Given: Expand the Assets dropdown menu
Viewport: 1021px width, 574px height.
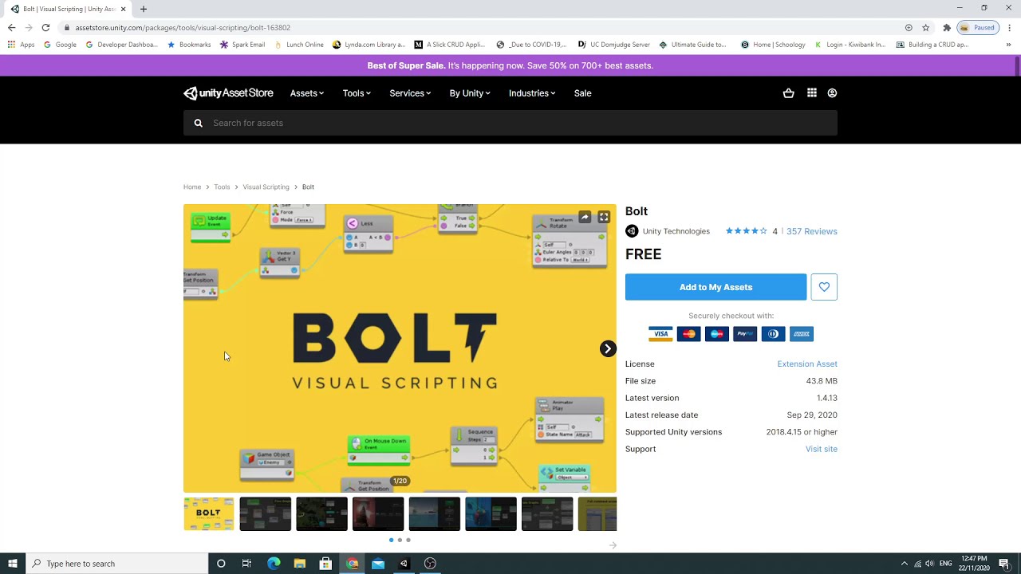Looking at the screenshot, I should [x=307, y=93].
